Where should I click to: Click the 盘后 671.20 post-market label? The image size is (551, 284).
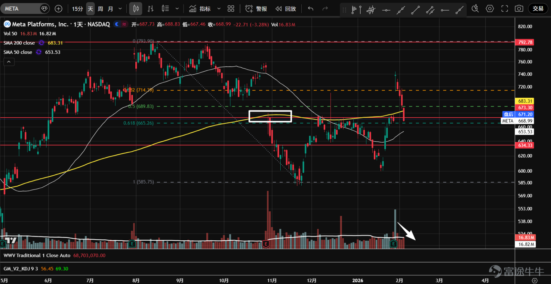coord(518,114)
